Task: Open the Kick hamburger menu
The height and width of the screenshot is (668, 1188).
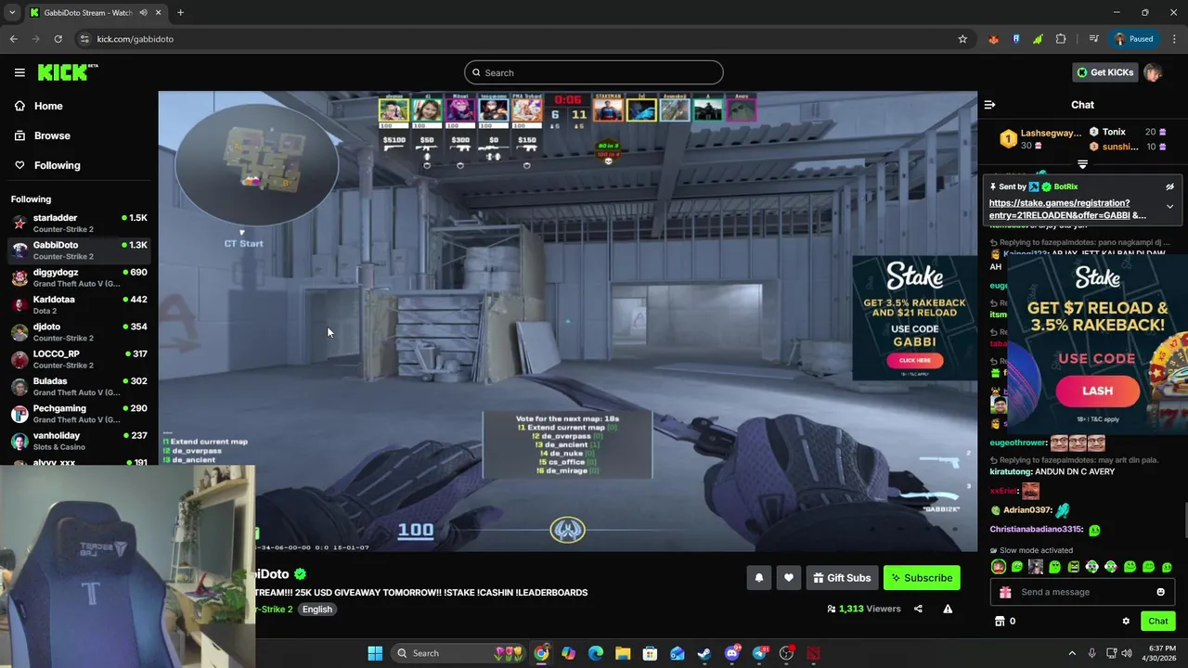Action: click(19, 72)
